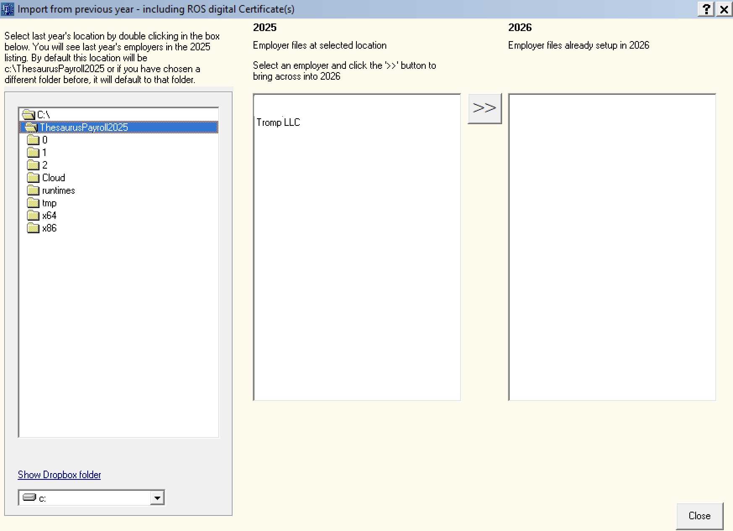Select Tromp LLC employer in 2025 list
Viewport: 733px width, 531px height.
pos(278,122)
